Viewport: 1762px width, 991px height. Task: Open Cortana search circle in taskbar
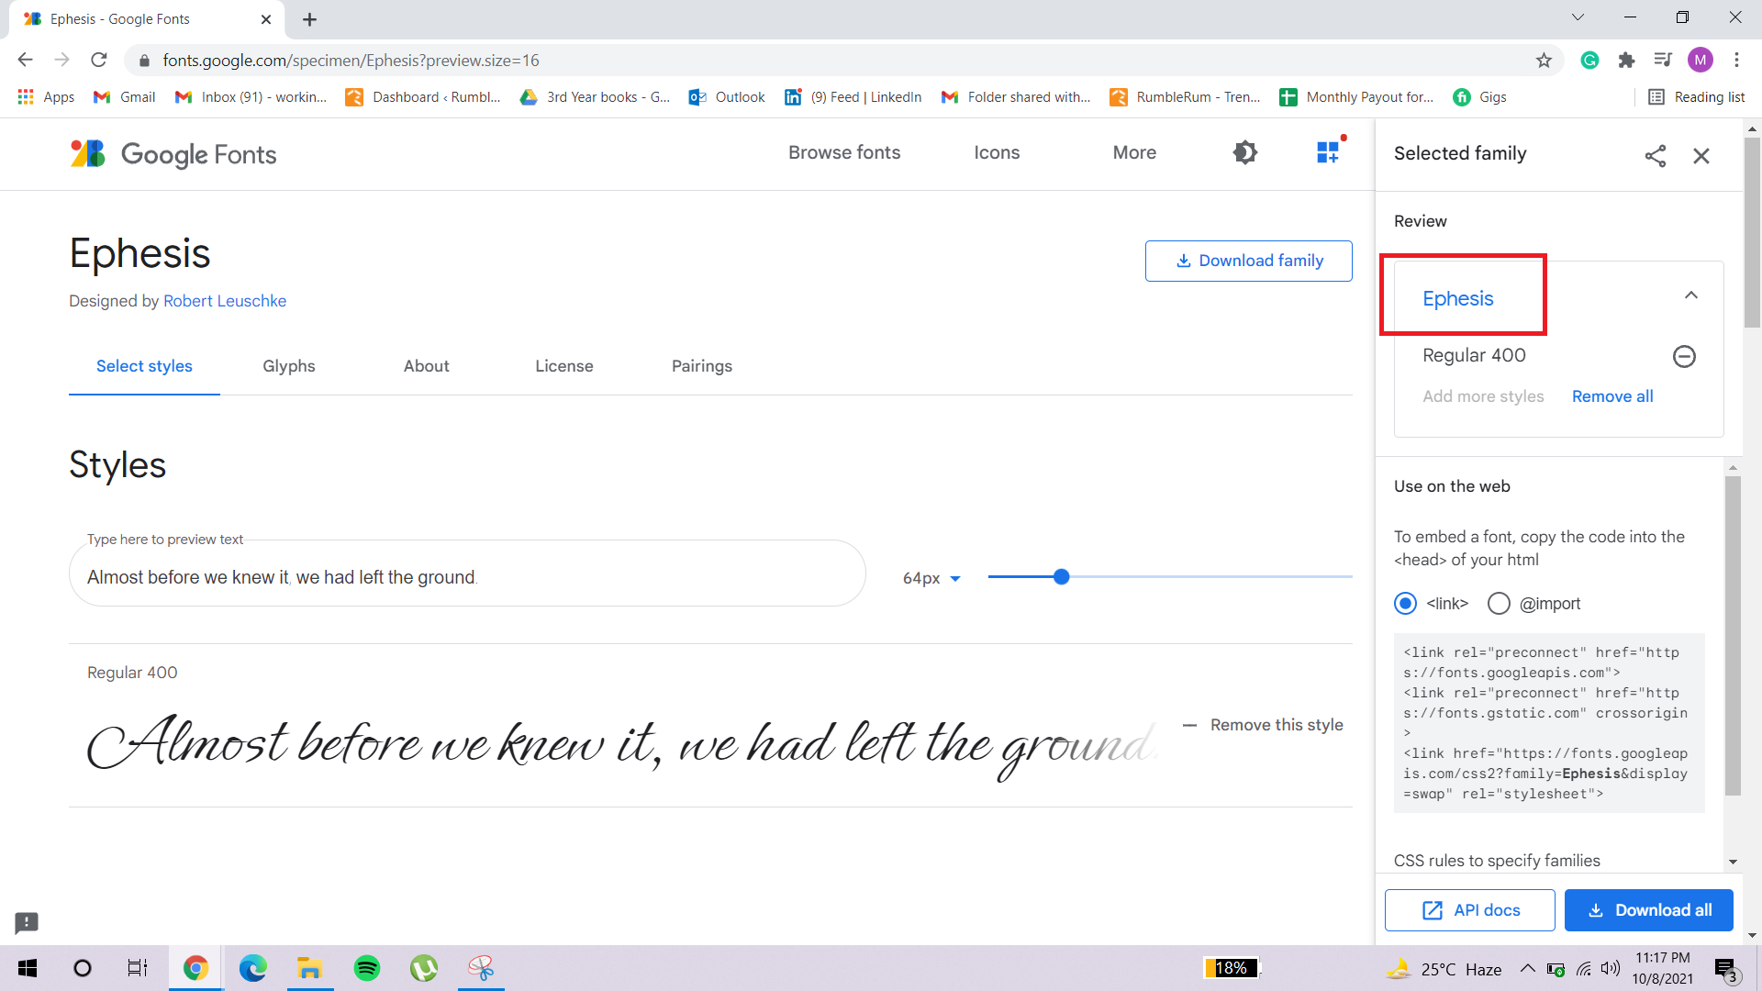pos(83,968)
